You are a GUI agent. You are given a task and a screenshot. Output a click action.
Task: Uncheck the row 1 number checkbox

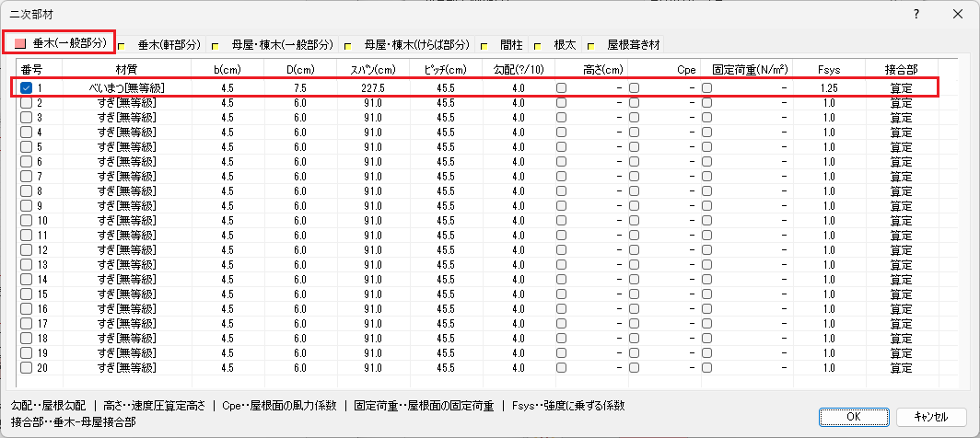[x=26, y=87]
